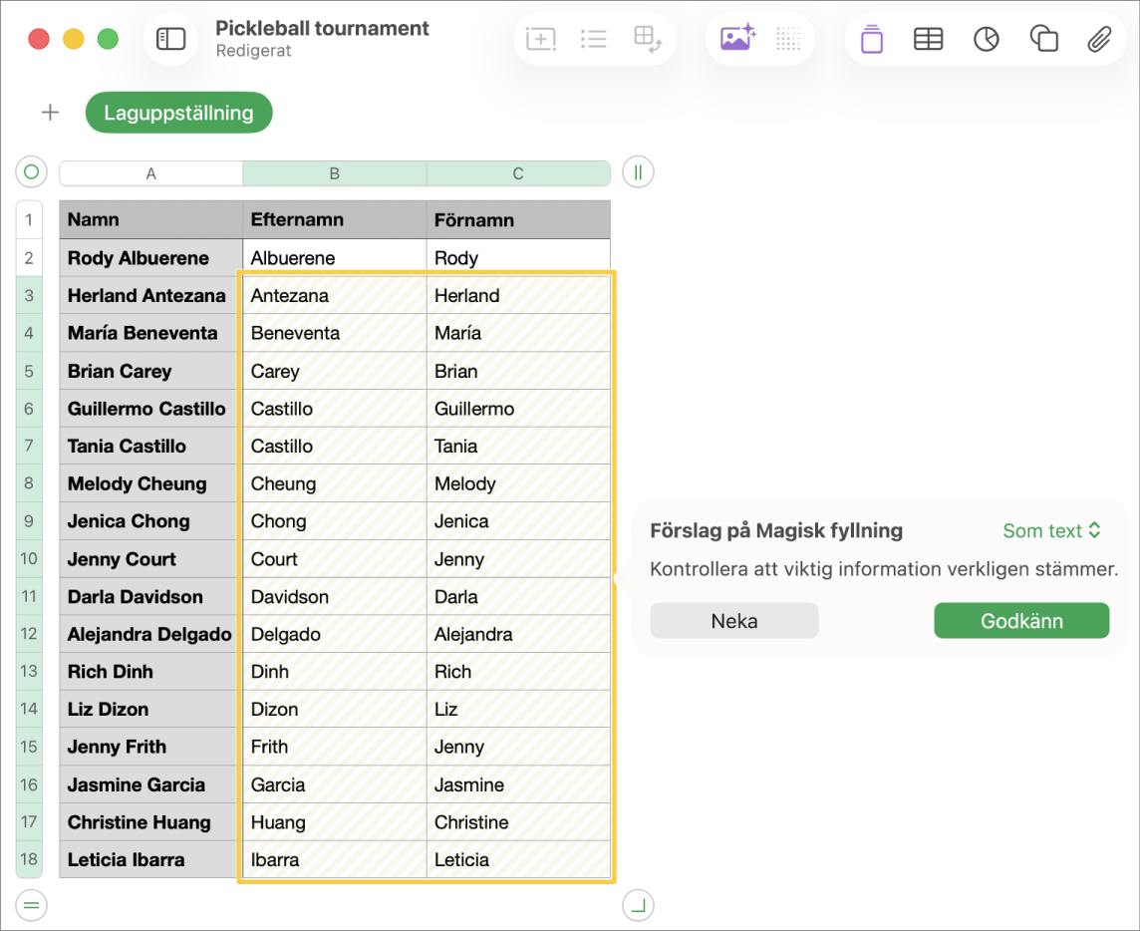Image resolution: width=1140 pixels, height=931 pixels.
Task: Click the list formatting icon
Action: pyautogui.click(x=594, y=39)
